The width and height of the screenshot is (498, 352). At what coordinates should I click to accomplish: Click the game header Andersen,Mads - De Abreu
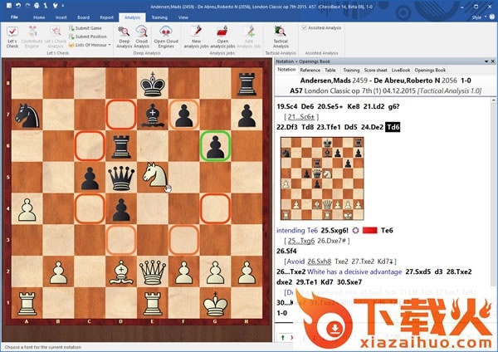point(386,81)
